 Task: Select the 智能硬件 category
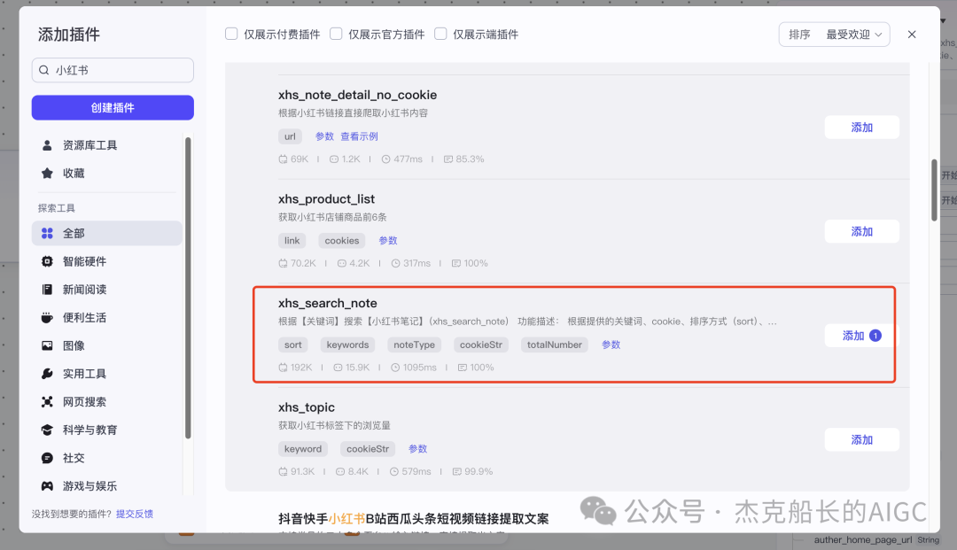107,261
